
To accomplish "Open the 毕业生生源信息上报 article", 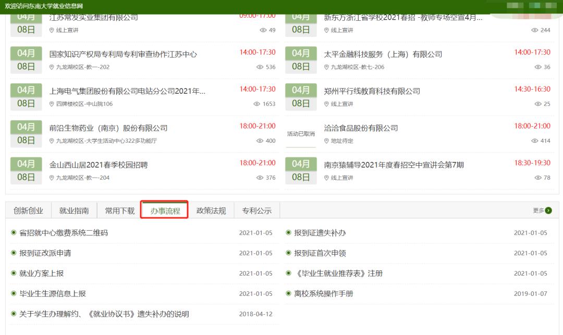I will coord(53,294).
